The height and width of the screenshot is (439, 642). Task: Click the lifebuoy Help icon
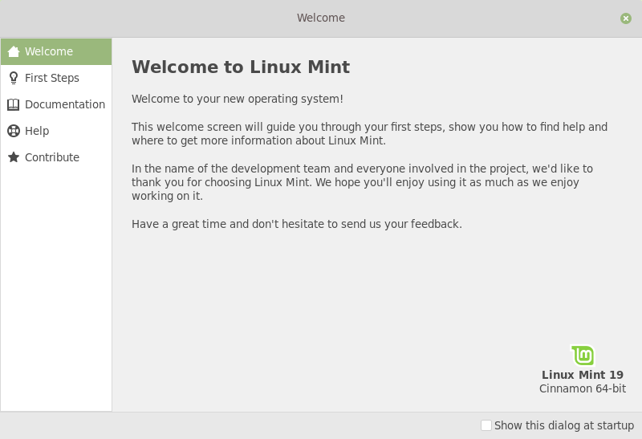point(14,131)
